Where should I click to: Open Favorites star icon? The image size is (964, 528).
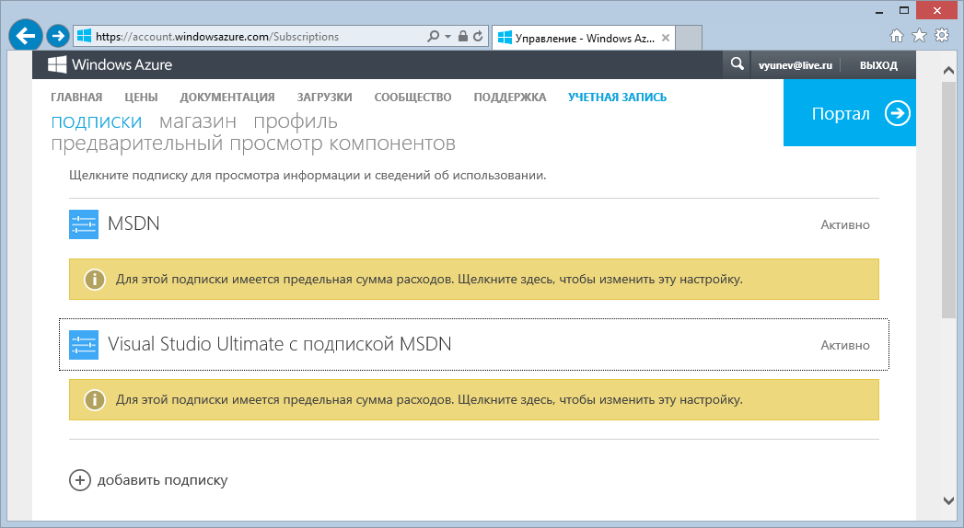click(919, 36)
